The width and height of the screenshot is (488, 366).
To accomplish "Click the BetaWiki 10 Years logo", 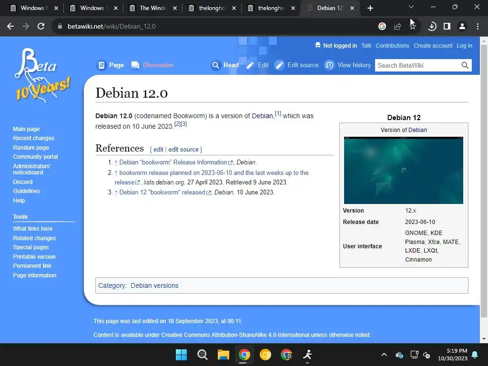I will click(42, 76).
